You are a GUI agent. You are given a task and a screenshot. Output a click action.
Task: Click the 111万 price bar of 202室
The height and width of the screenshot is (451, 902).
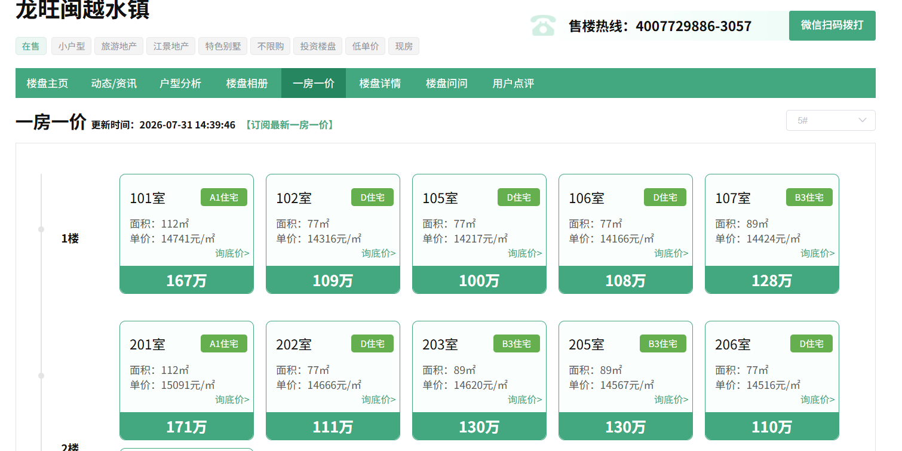click(333, 427)
